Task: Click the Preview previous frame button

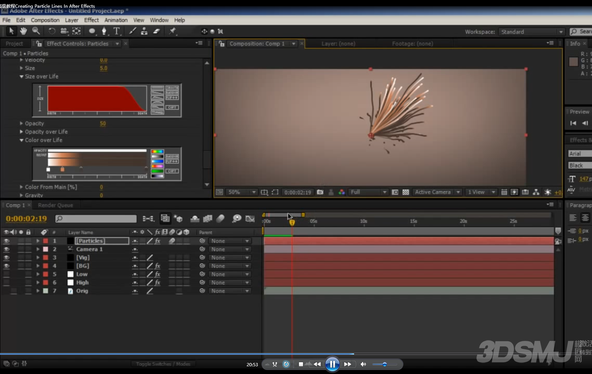Action: coord(585,123)
